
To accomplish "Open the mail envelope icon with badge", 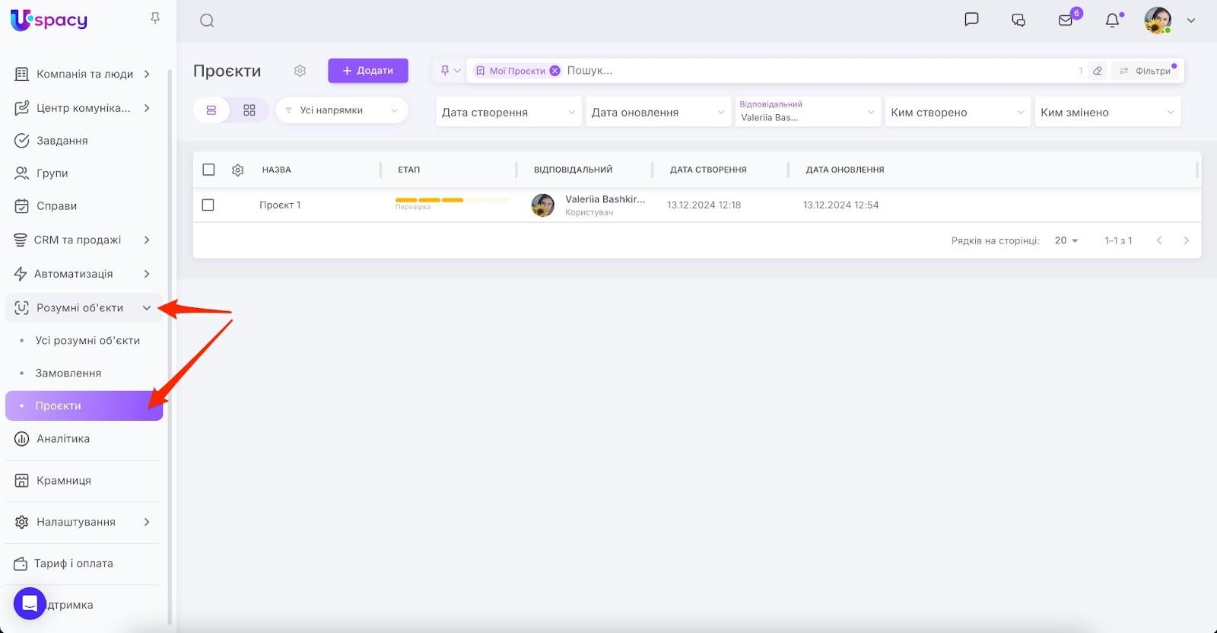I will (1066, 21).
